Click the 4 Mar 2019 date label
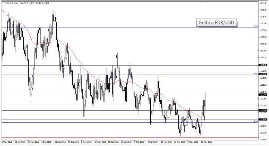 pyautogui.click(x=152, y=142)
